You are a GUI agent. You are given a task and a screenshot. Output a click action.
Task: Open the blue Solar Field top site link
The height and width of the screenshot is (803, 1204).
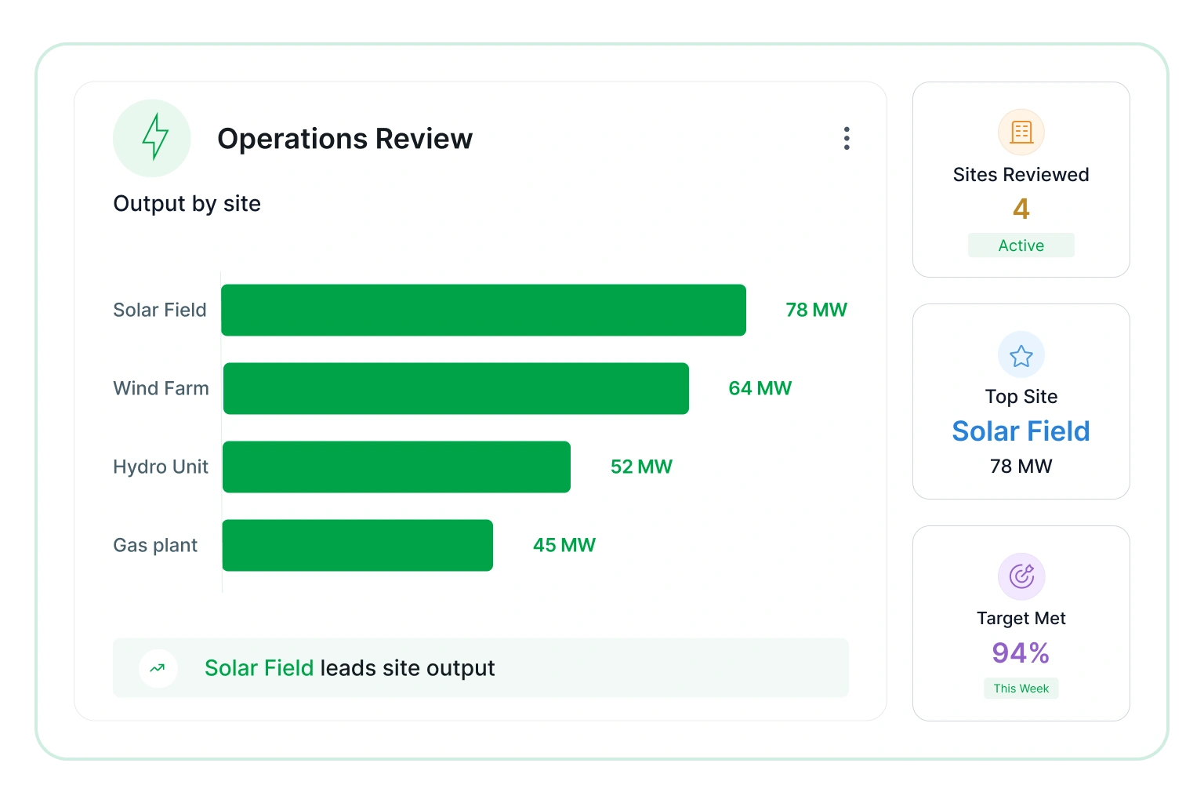(1021, 431)
